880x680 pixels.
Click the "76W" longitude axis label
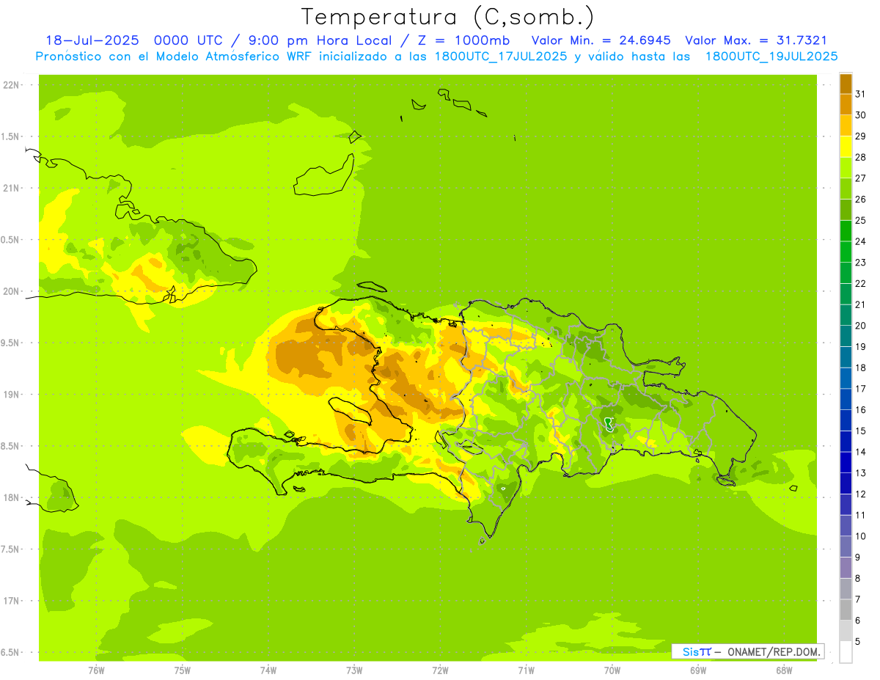click(x=96, y=670)
